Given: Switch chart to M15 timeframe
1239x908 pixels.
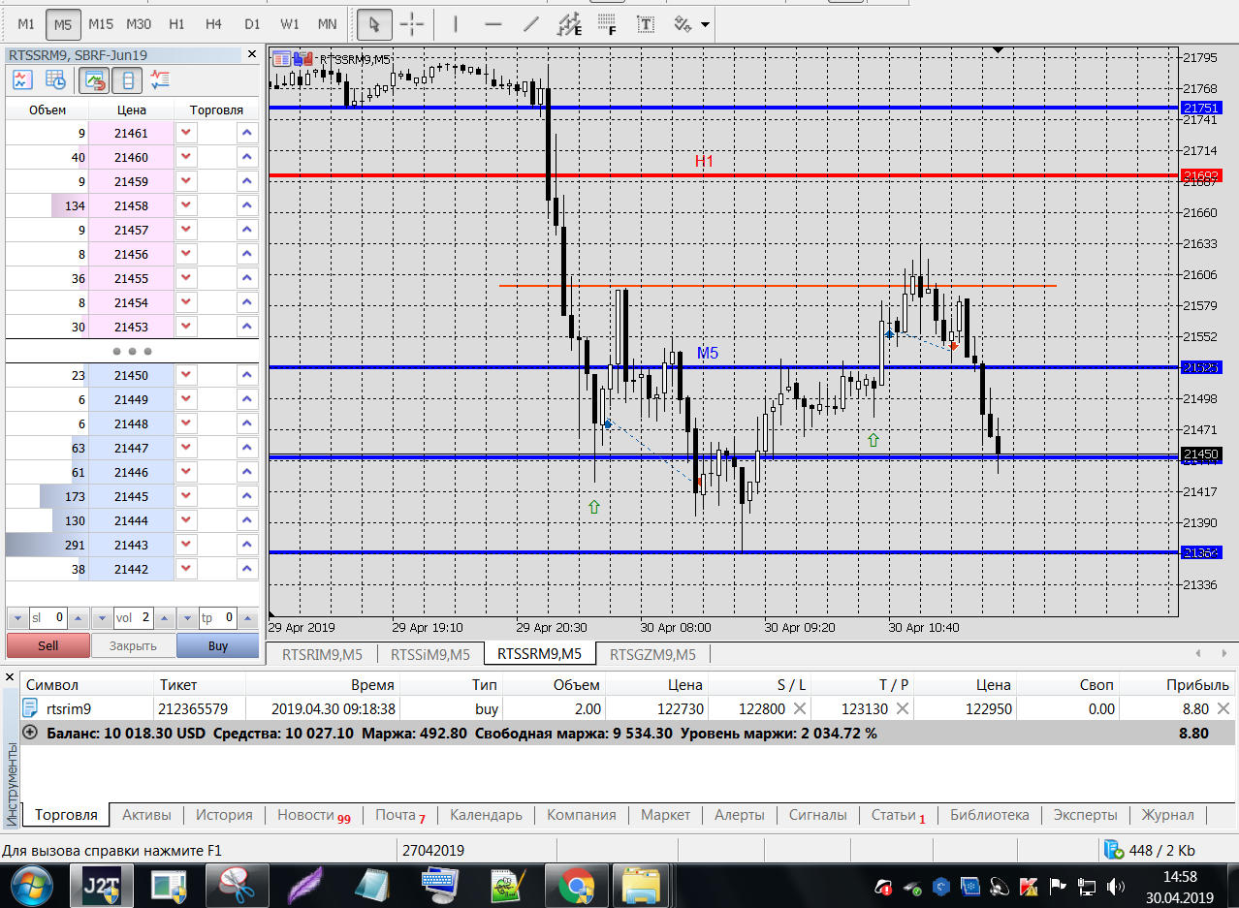Looking at the screenshot, I should 101,23.
